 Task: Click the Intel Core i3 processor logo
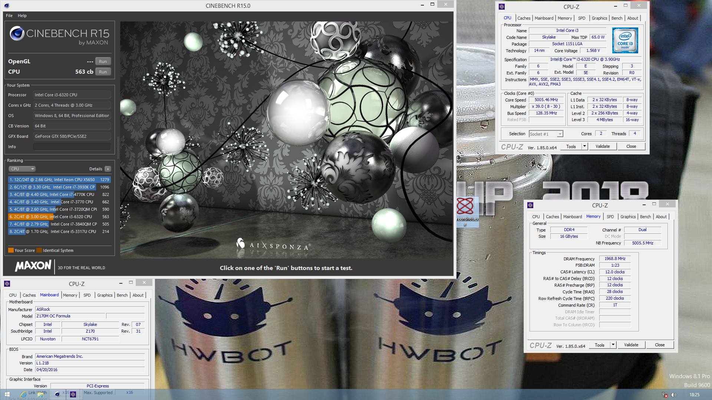[625, 40]
